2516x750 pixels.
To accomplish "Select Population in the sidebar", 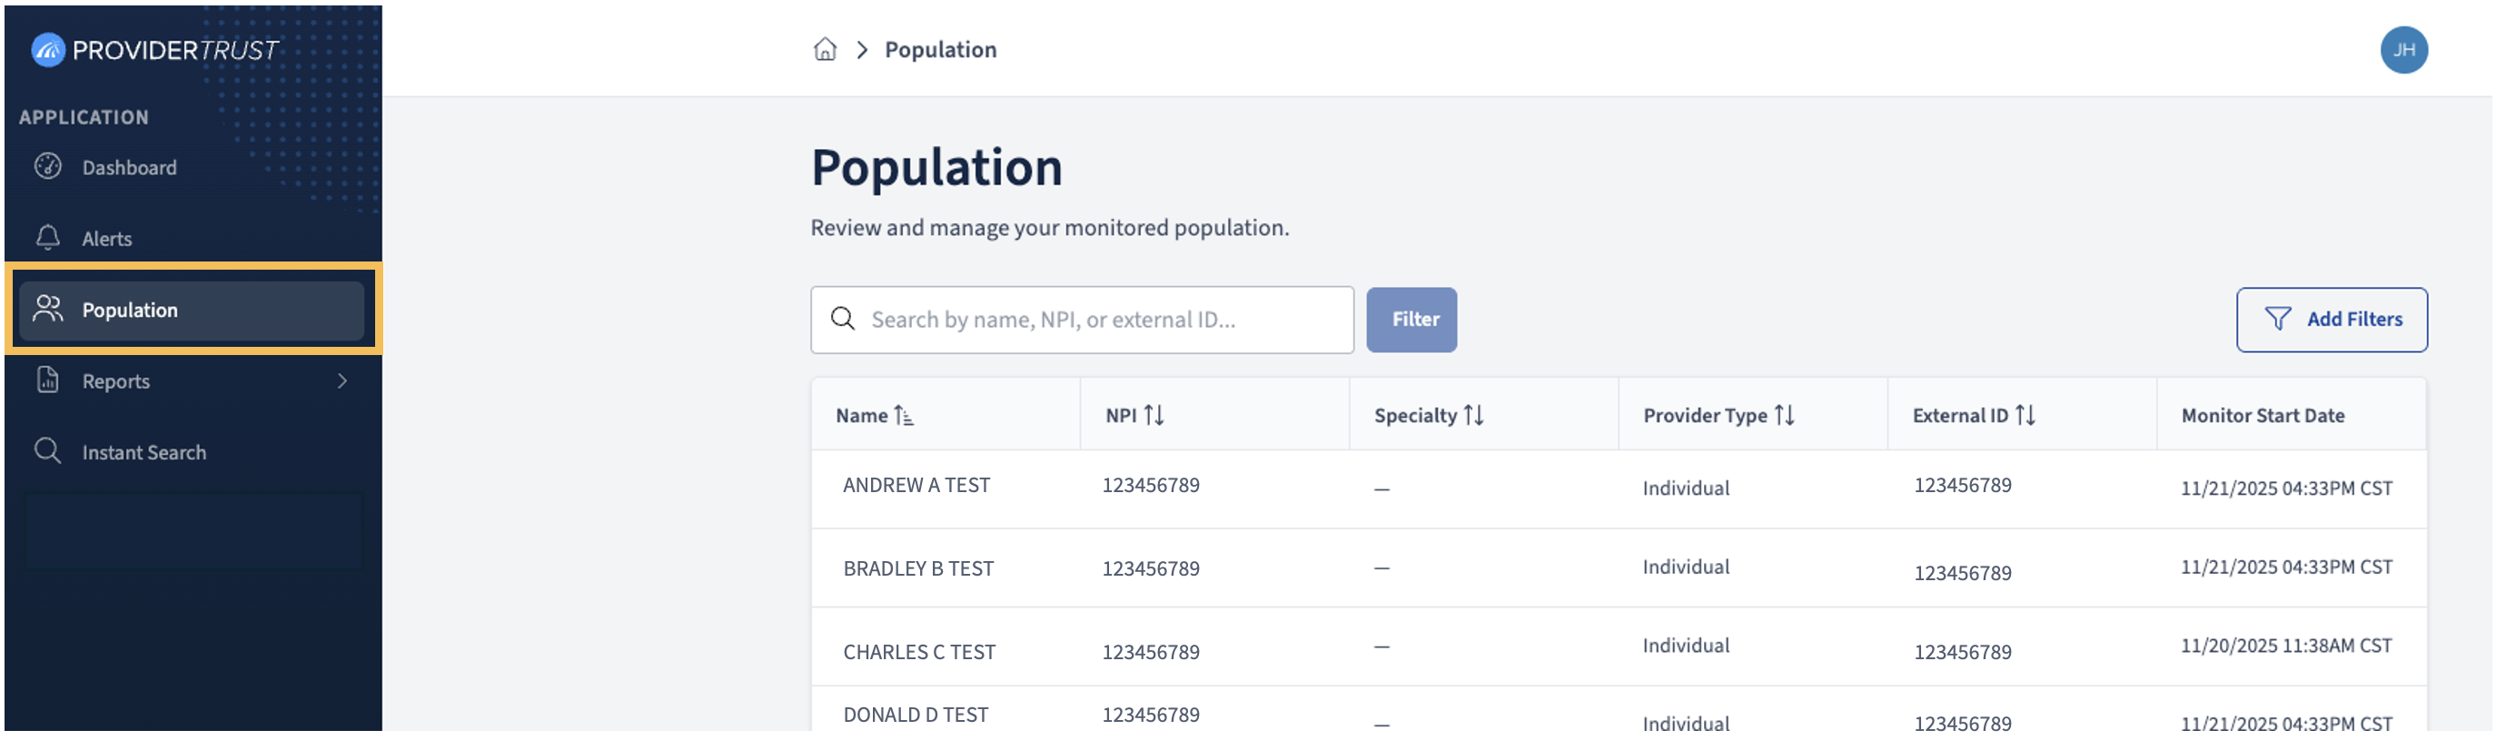I will tap(192, 311).
